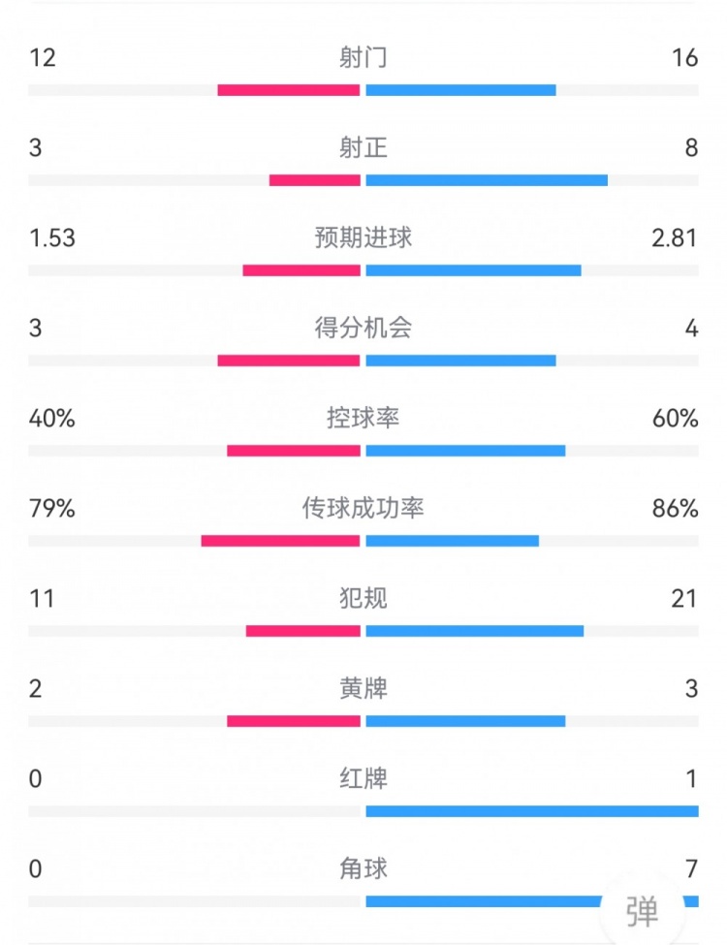Screen dimensions: 727x945
Task: Tap the 2.81 expected goals value
Action: point(675,237)
